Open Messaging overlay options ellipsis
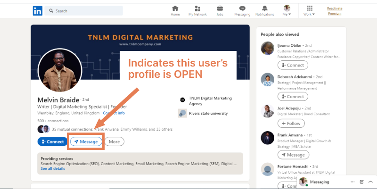Screen dimensions: 377x192 point(352,182)
